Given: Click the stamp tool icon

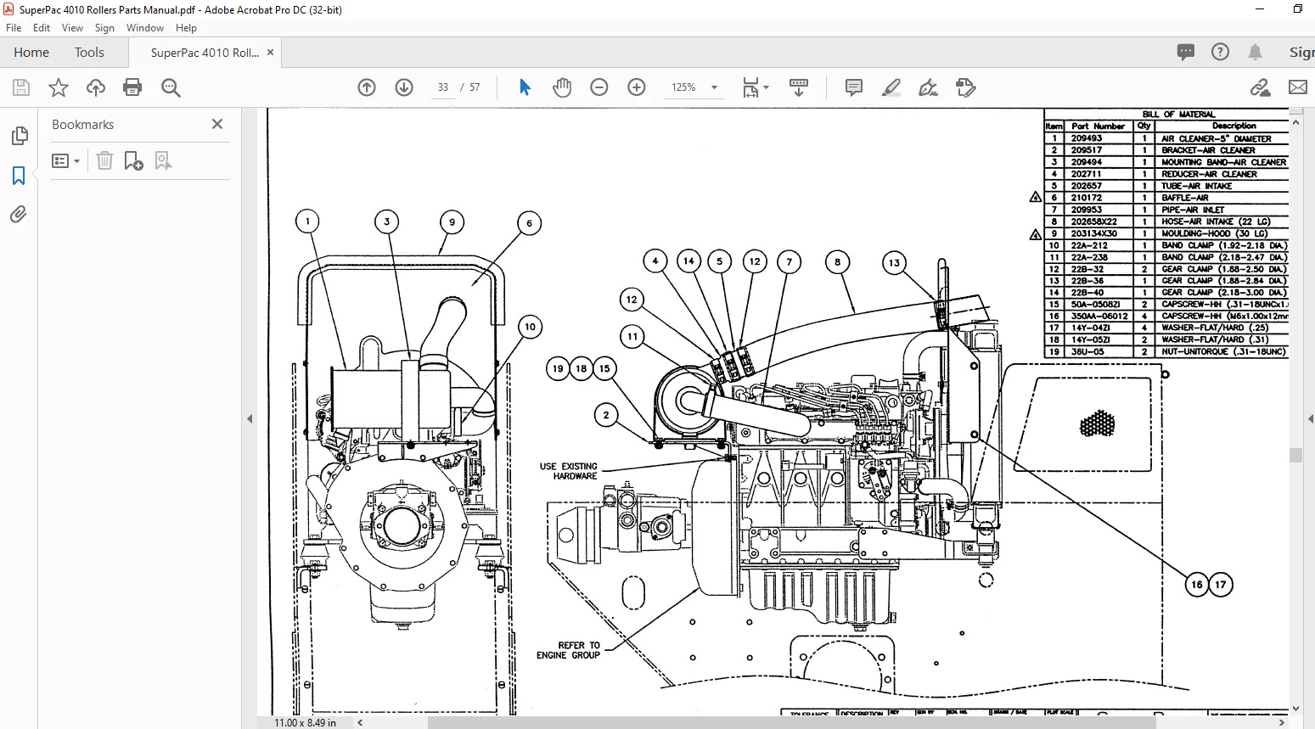Looking at the screenshot, I should click(x=966, y=87).
